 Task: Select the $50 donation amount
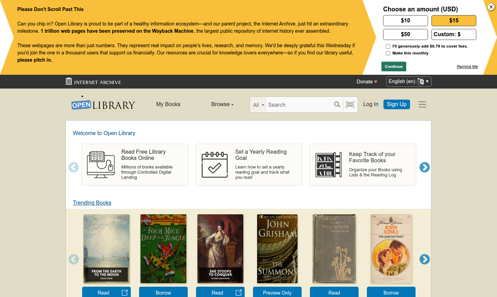(x=405, y=34)
